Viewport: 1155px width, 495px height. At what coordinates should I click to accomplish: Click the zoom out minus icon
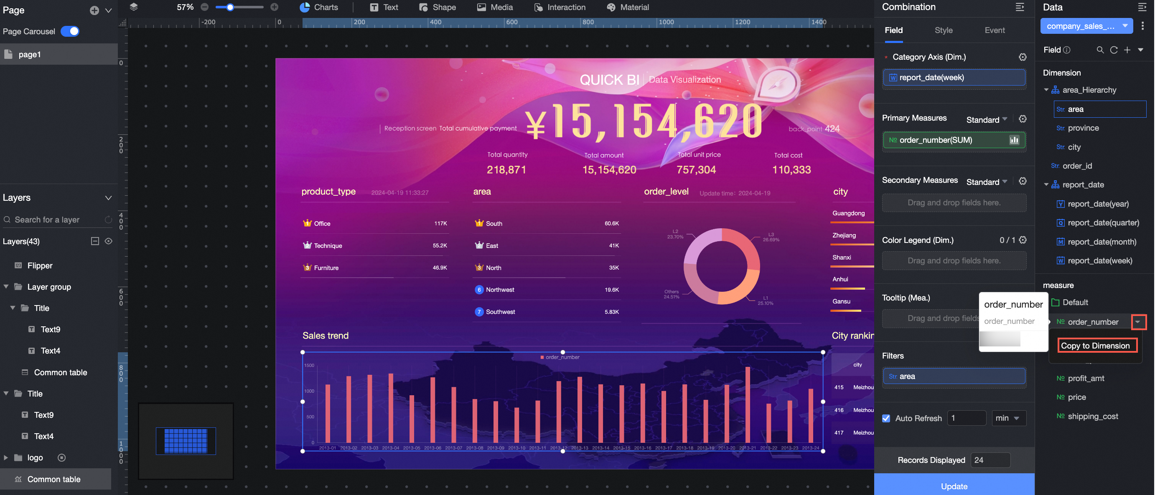[204, 7]
